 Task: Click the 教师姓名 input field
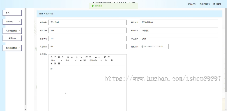[x=179, y=30]
